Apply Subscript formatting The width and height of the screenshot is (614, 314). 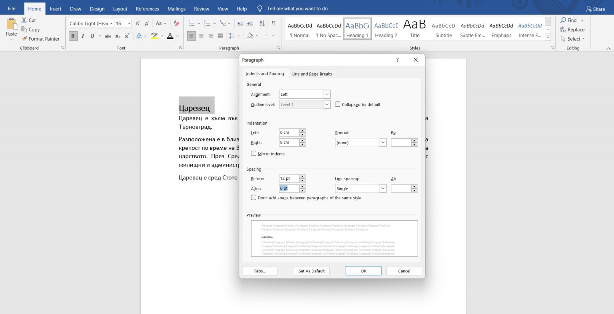[x=118, y=36]
